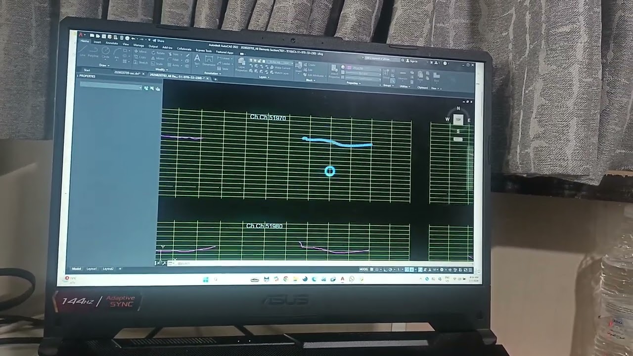Click the Measure utility icon
Image resolution: width=633 pixels, height=356 pixels.
(403, 75)
